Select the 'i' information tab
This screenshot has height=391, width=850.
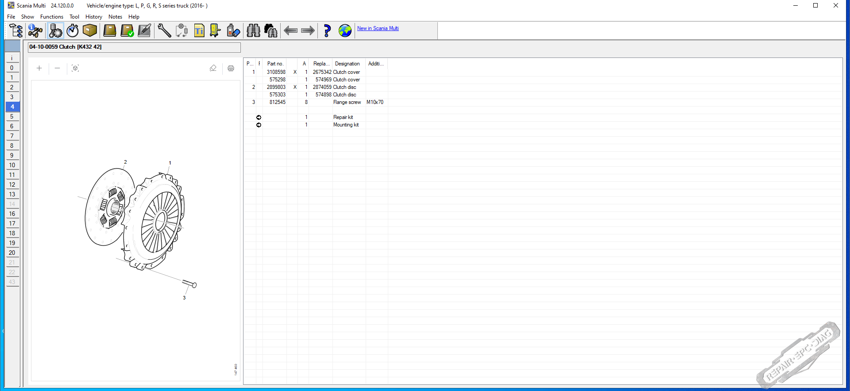click(x=12, y=58)
